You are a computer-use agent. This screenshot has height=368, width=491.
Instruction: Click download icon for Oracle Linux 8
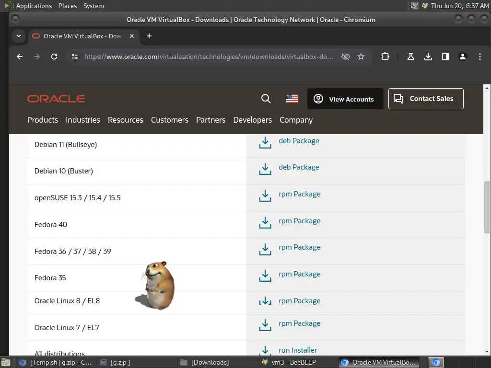coord(265,301)
